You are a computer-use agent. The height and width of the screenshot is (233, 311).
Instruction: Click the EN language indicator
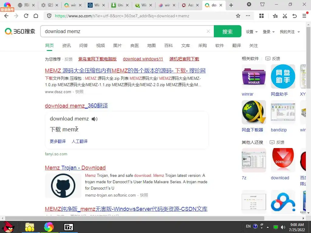248,226
